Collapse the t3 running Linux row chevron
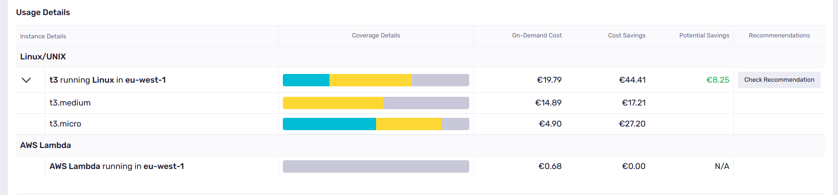This screenshot has width=838, height=195. (27, 80)
